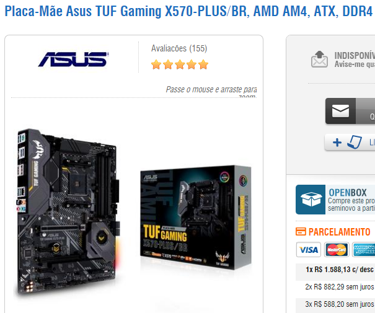Click the orange Parcelamento card icon

(301, 231)
